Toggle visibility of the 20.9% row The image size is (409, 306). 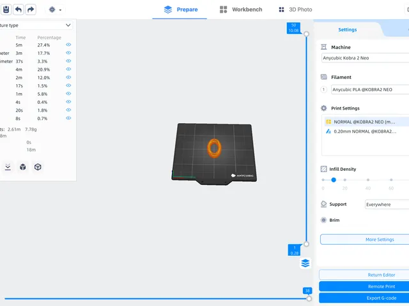[68, 69]
